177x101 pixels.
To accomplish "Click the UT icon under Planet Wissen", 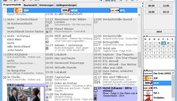I will [x=50, y=32].
